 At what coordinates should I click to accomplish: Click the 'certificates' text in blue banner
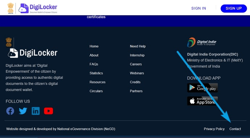click(96, 17)
